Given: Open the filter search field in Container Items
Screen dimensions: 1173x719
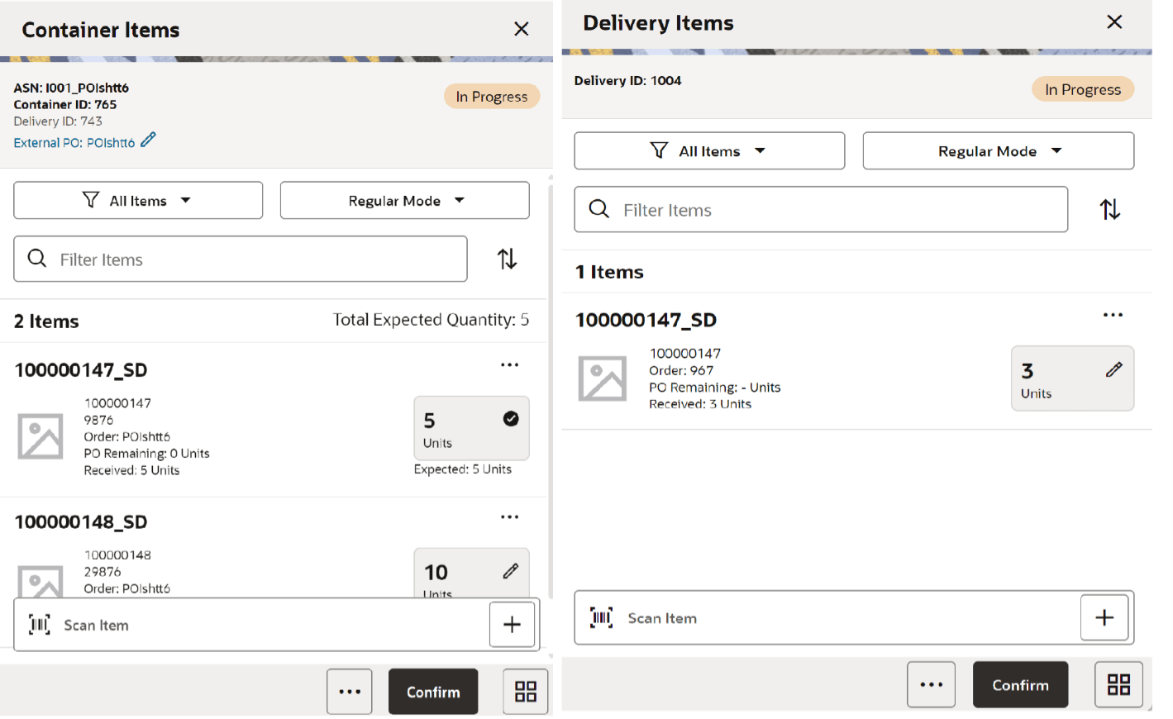Looking at the screenshot, I should (x=240, y=259).
